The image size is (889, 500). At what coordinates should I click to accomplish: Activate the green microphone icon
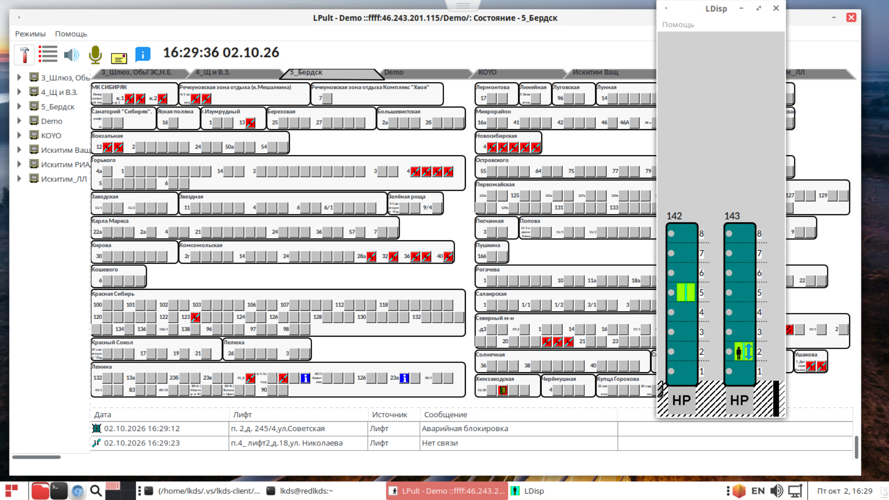pos(95,55)
